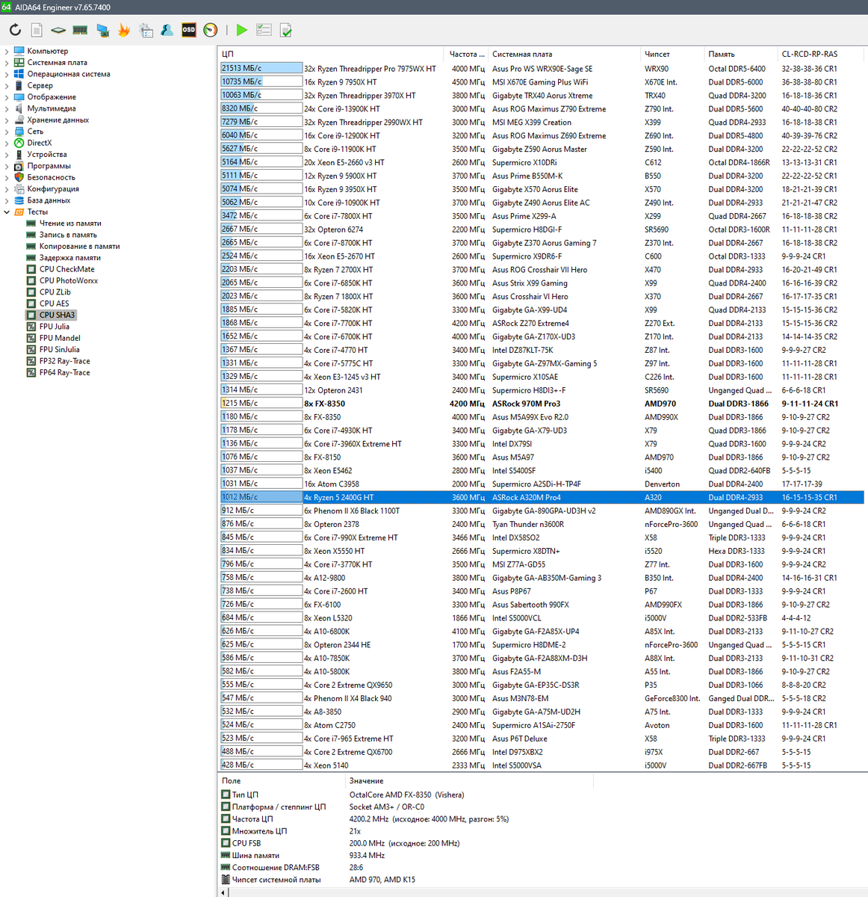The height and width of the screenshot is (897, 868).
Task: Click the user silhouette toolbar icon
Action: 167,30
